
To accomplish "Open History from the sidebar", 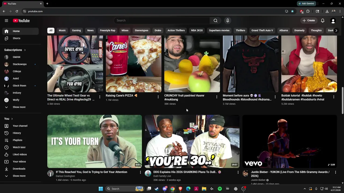I will click(20, 133).
